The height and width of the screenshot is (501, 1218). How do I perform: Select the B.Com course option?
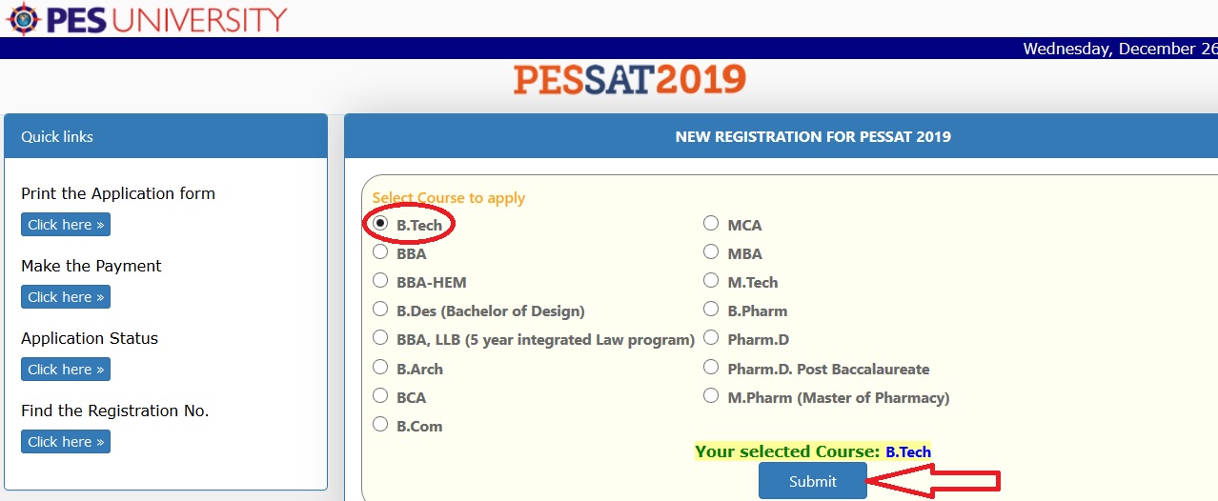[x=380, y=424]
